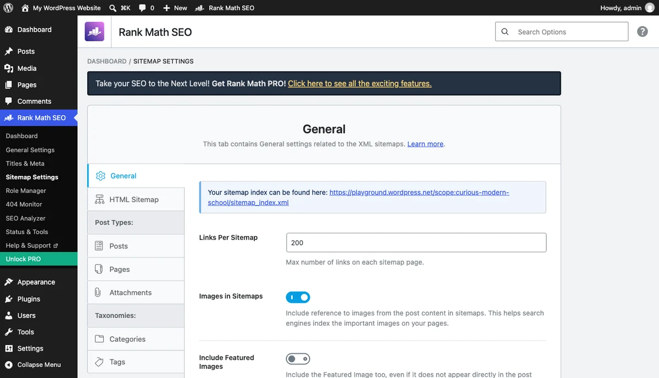This screenshot has height=378, width=659.
Task: Click the Rank Math purple logo
Action: pos(94,31)
